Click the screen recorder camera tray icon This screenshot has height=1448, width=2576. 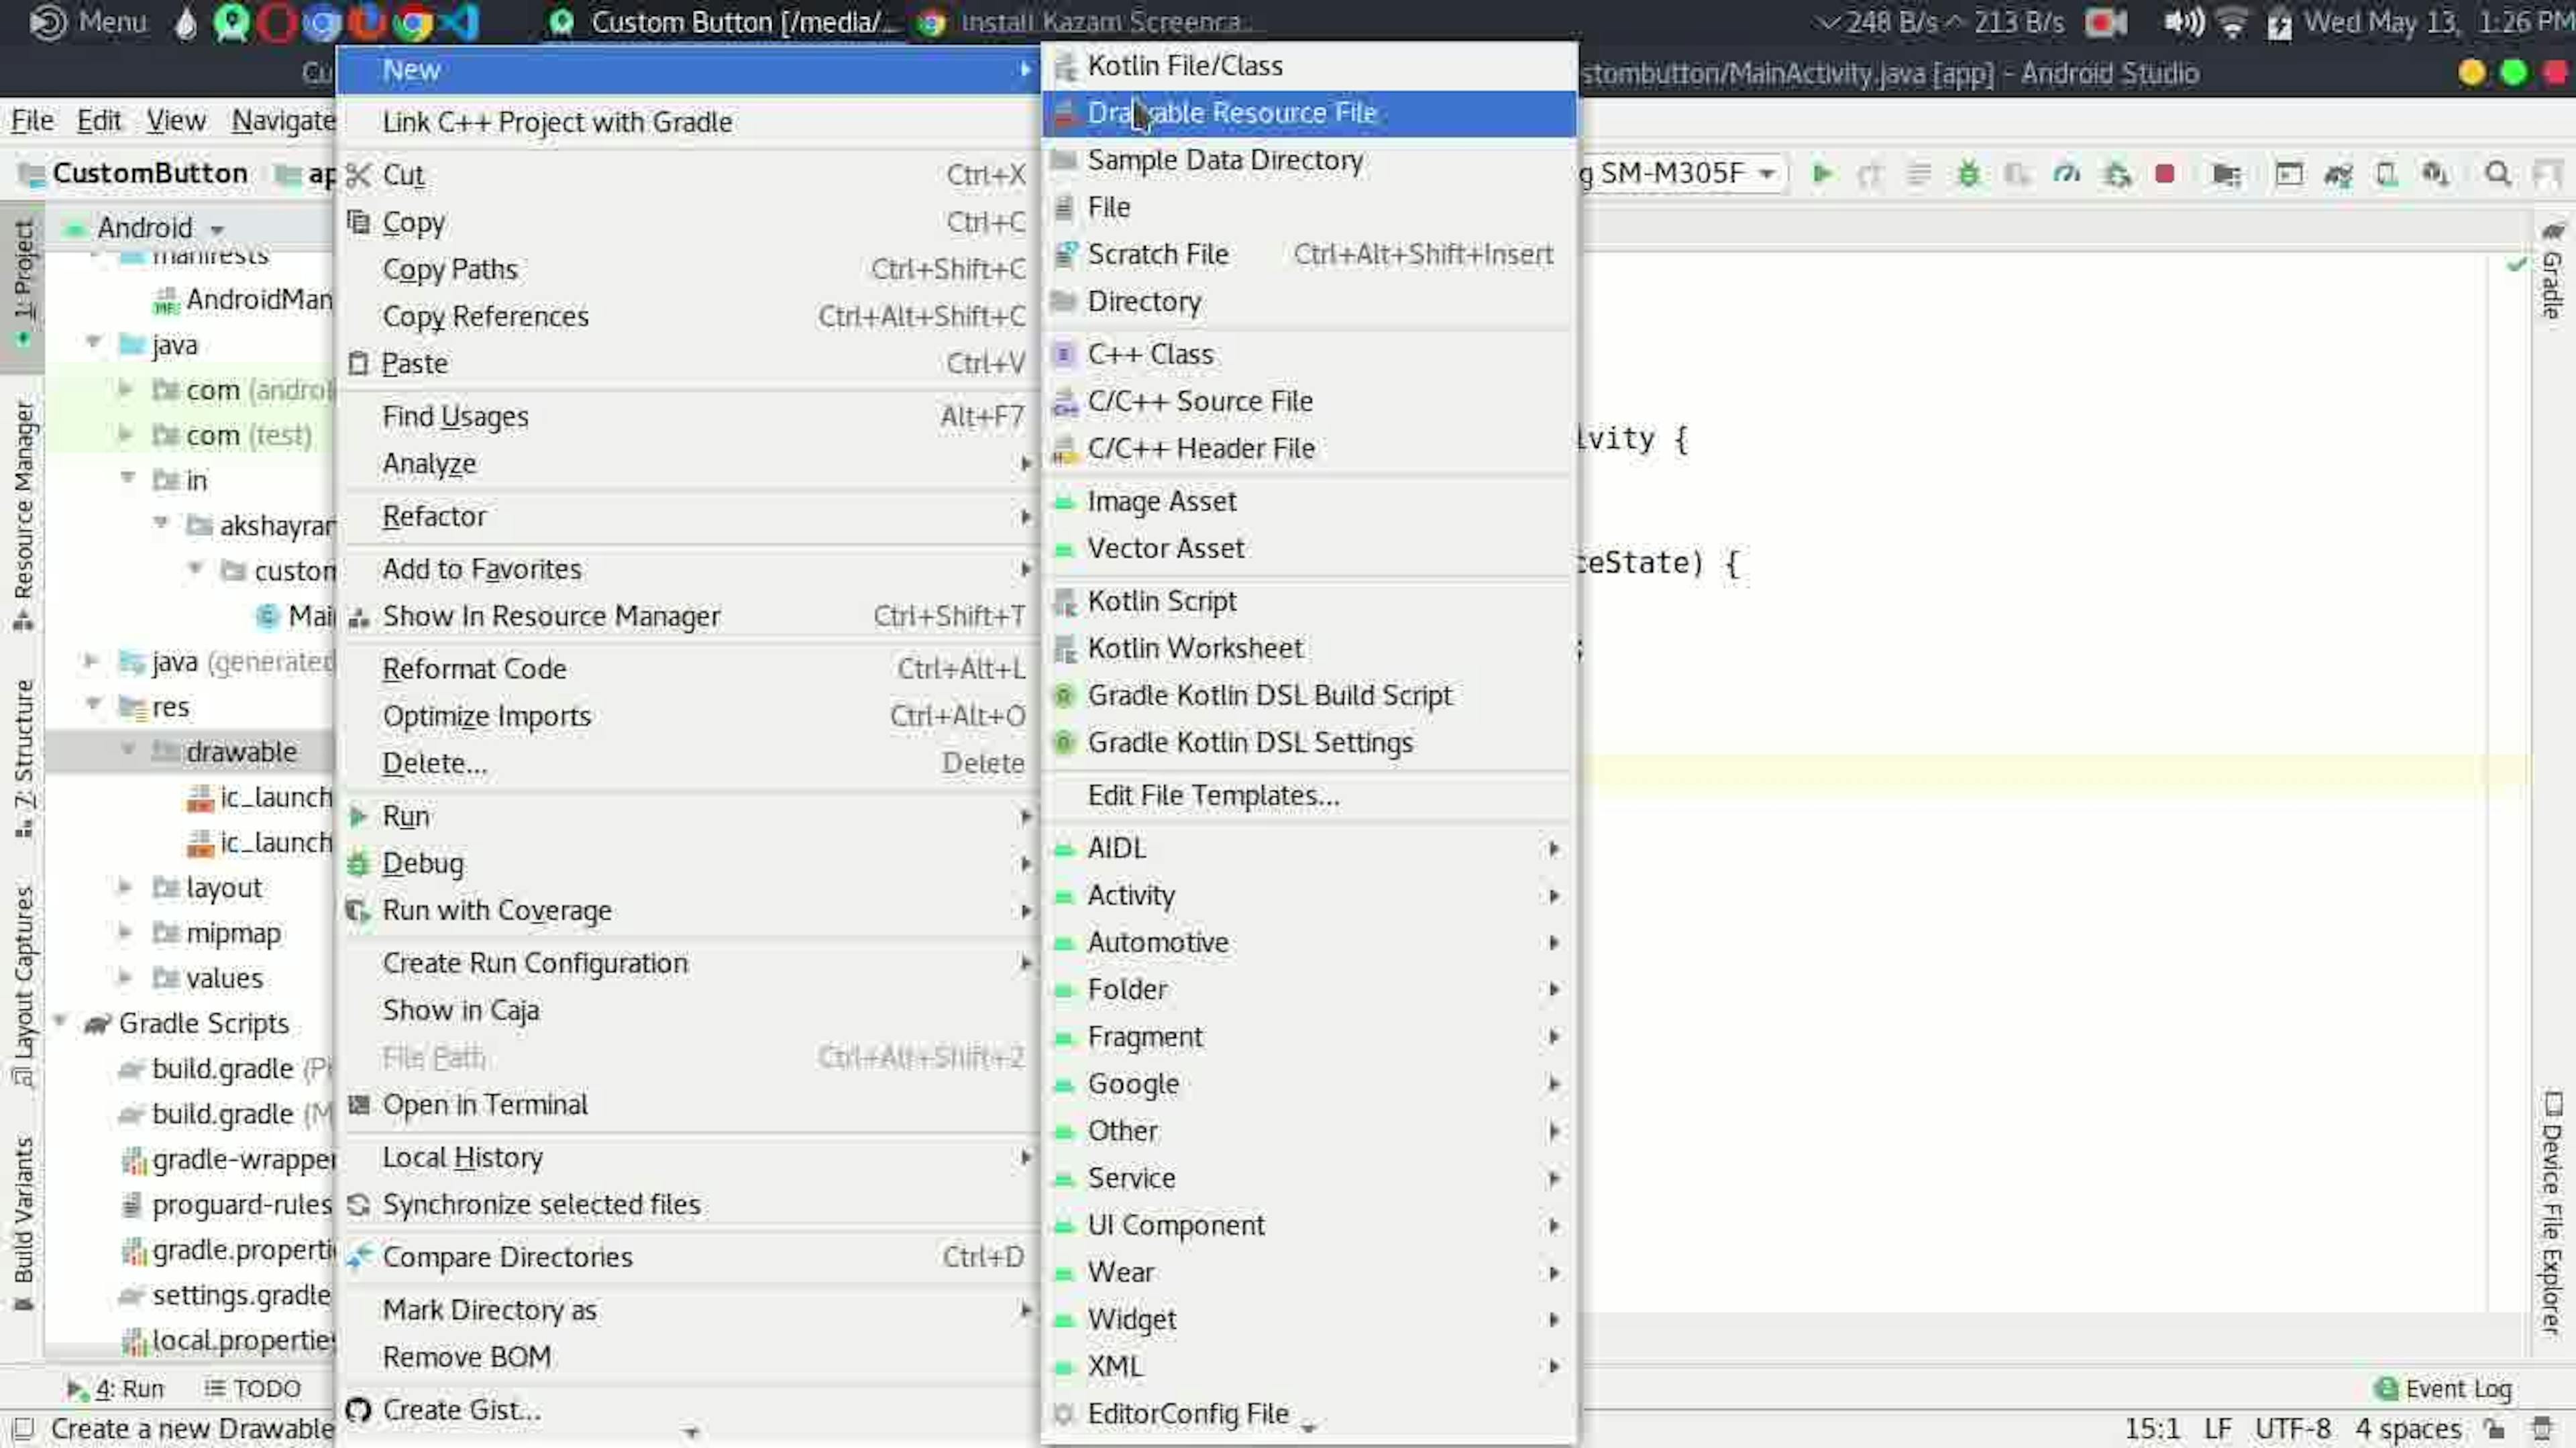[2105, 22]
